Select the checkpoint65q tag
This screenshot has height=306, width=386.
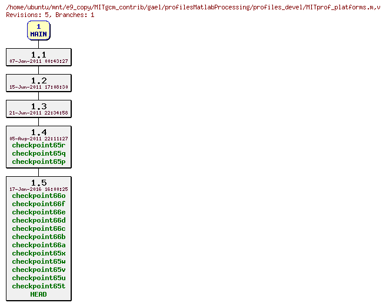[x=39, y=154]
